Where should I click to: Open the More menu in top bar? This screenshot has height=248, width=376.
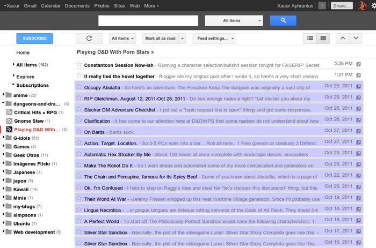click(151, 6)
